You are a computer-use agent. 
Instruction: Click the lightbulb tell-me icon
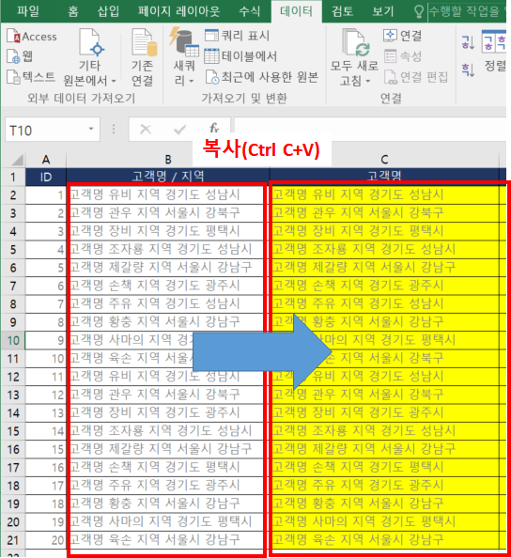[419, 12]
